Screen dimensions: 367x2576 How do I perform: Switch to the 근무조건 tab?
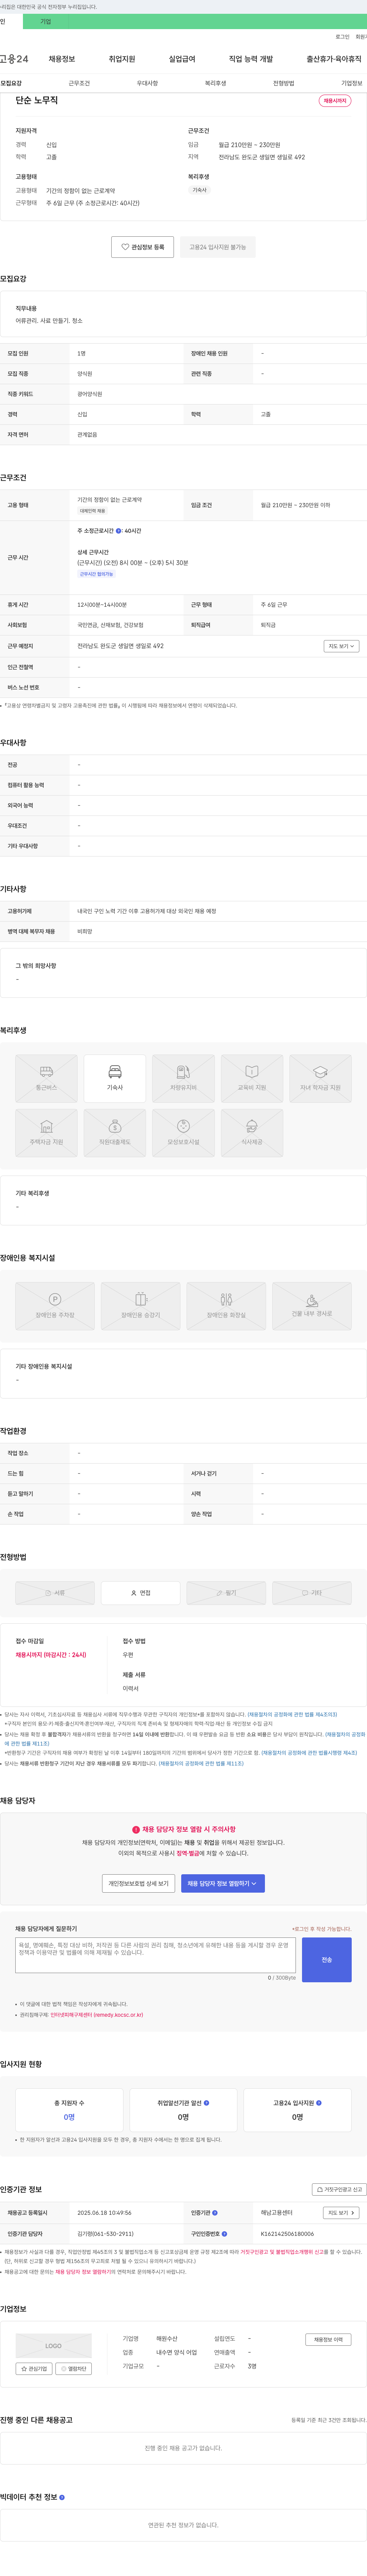coord(79,83)
